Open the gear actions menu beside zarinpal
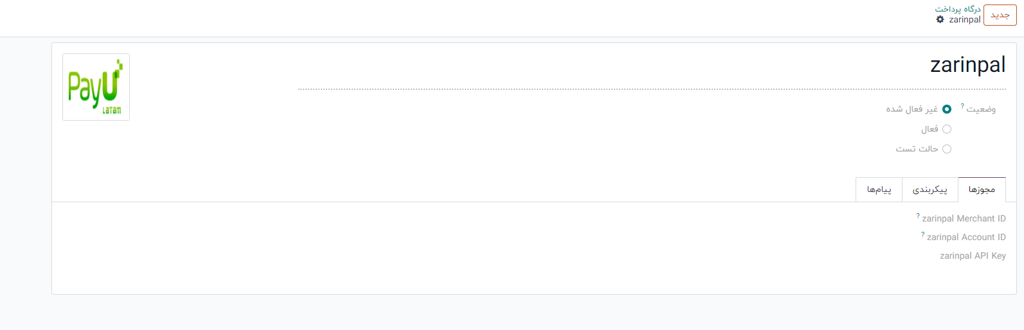The width and height of the screenshot is (1024, 330). tap(940, 20)
